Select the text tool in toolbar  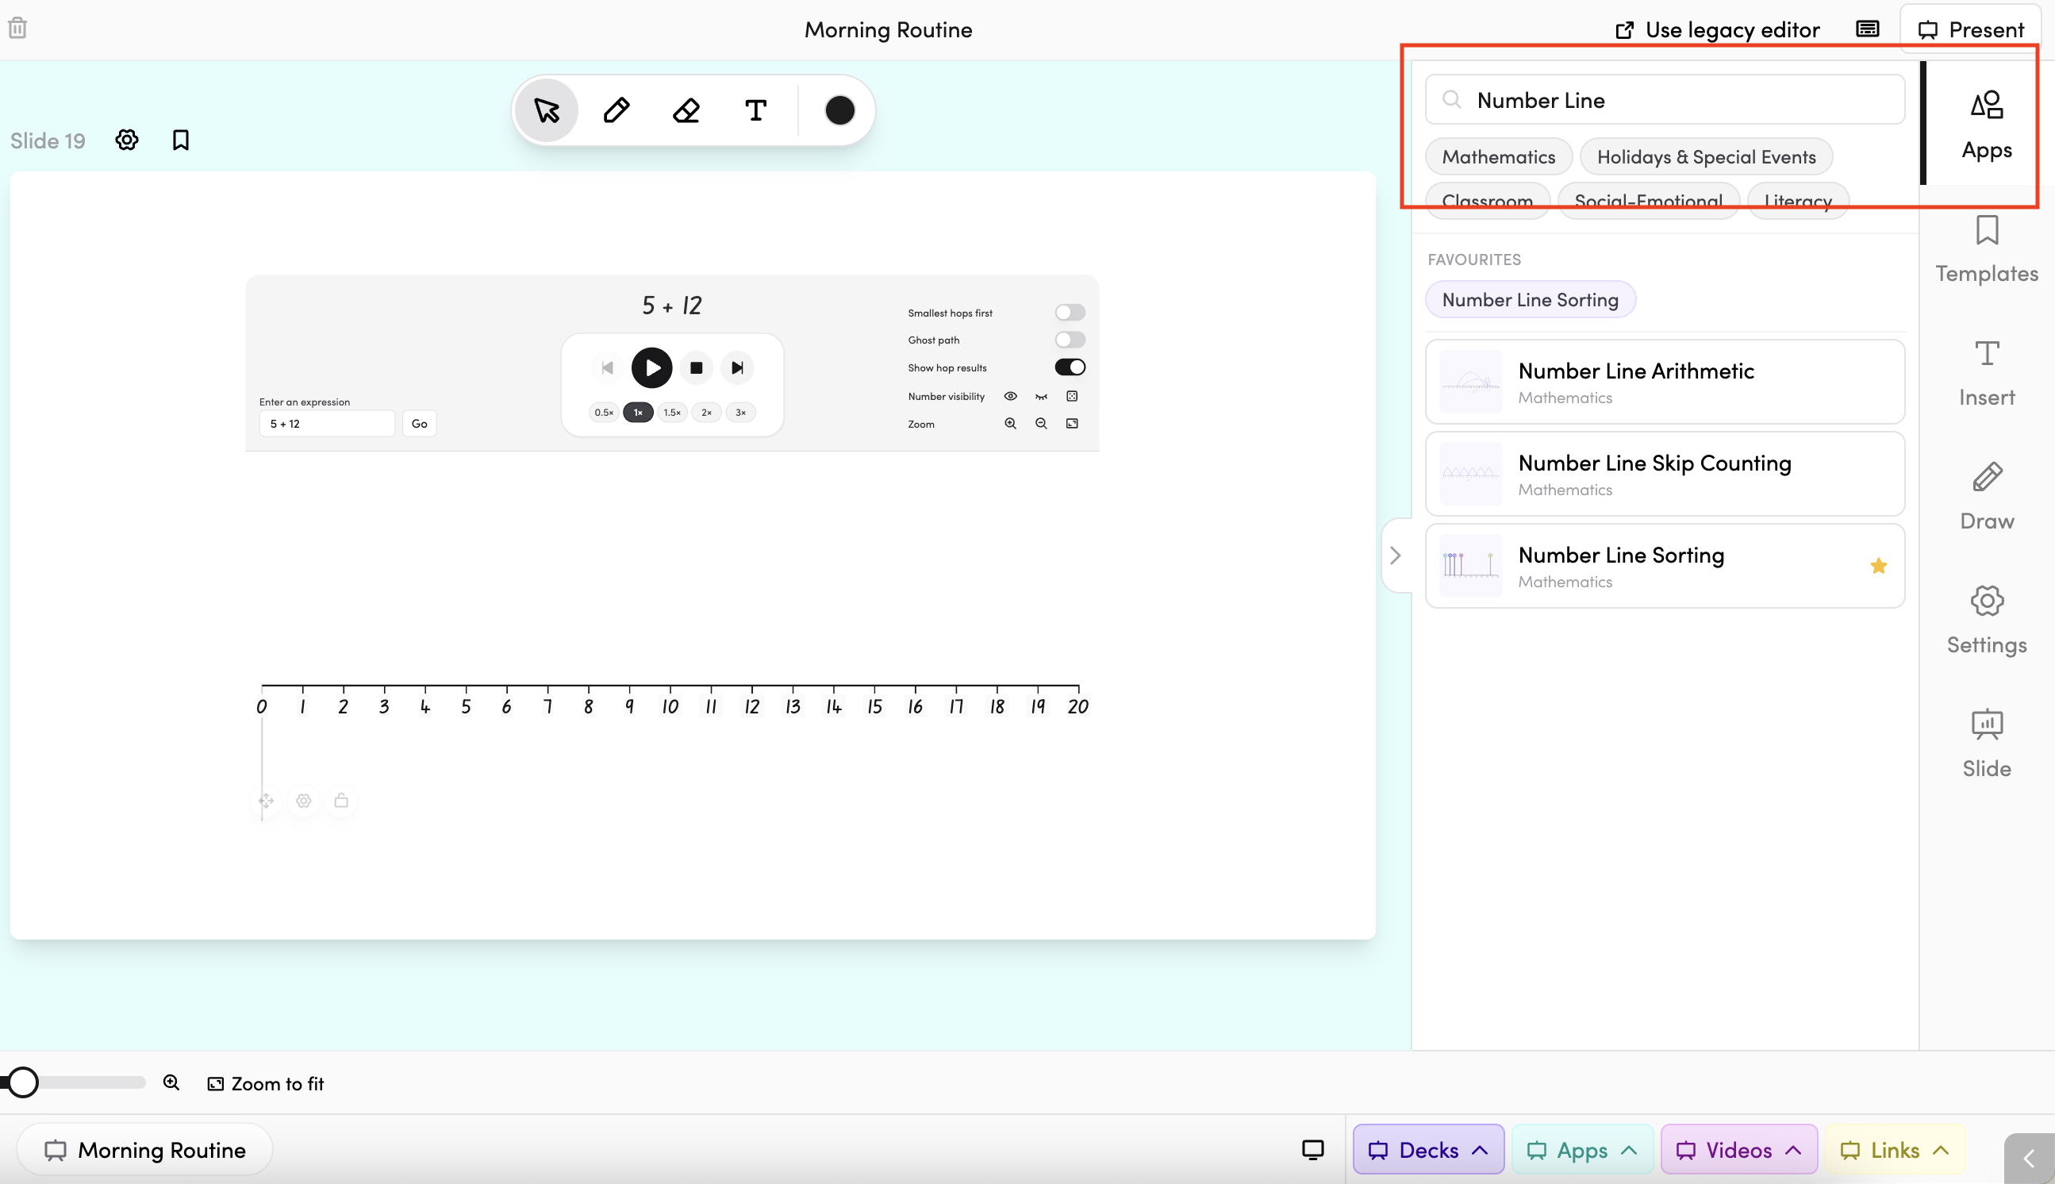[755, 110]
